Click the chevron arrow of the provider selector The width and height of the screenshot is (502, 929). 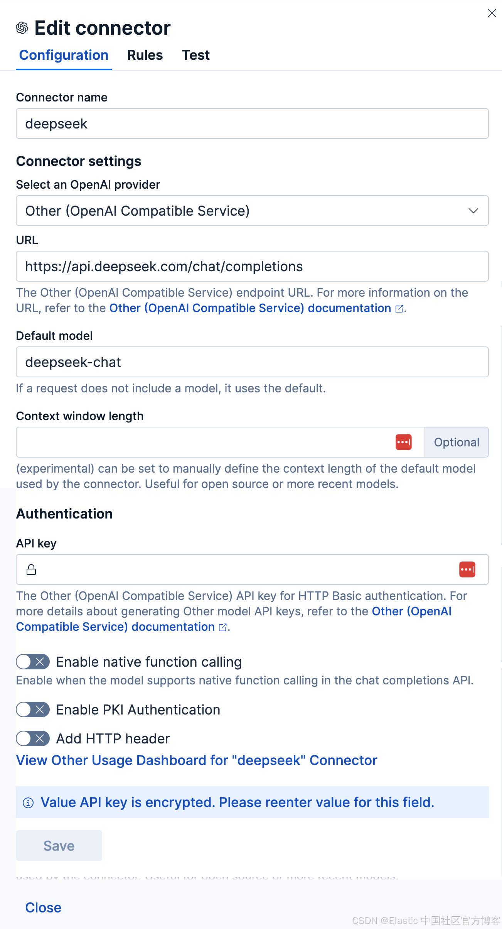tap(473, 211)
